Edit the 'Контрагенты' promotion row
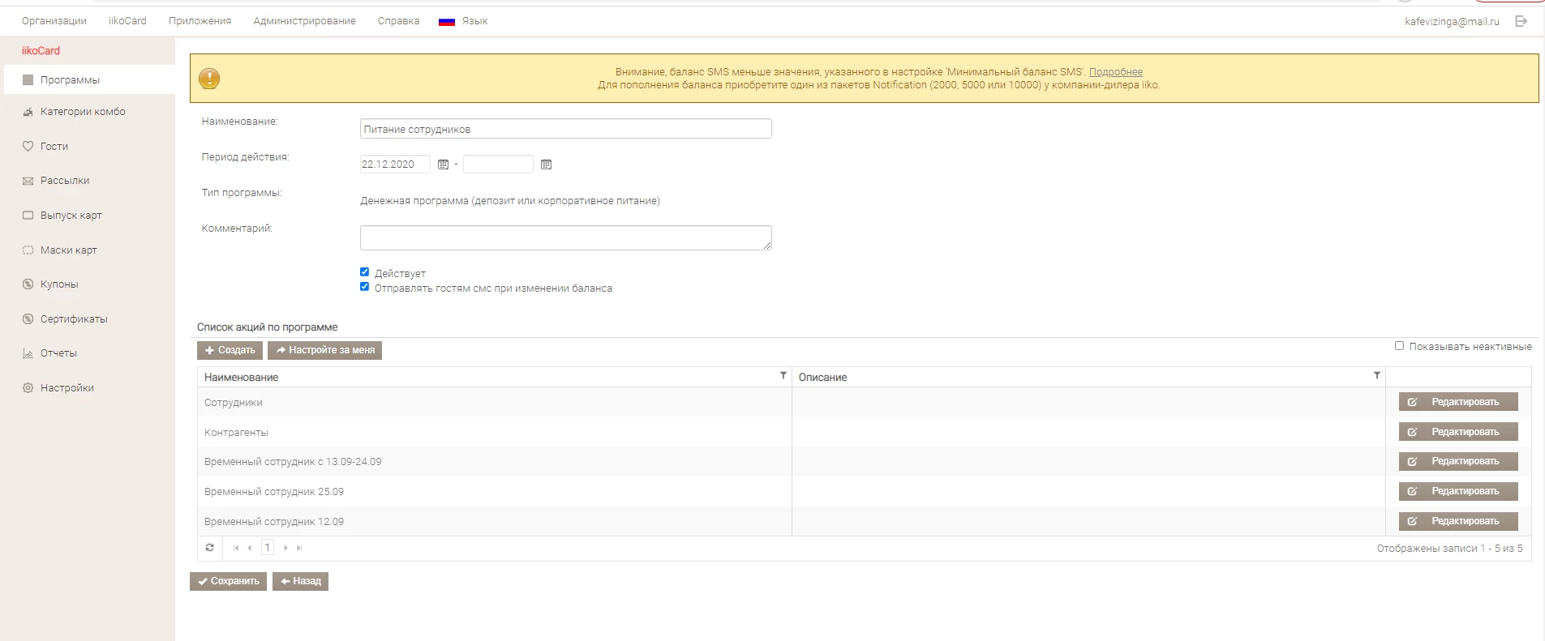 coord(1457,432)
